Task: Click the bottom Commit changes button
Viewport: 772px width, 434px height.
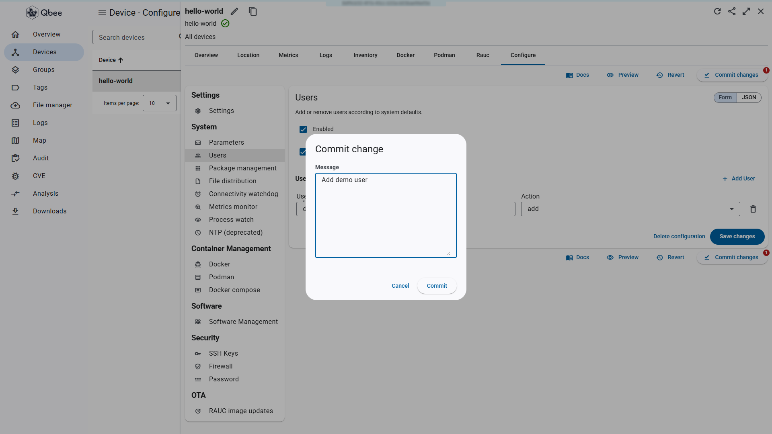Action: pyautogui.click(x=732, y=258)
